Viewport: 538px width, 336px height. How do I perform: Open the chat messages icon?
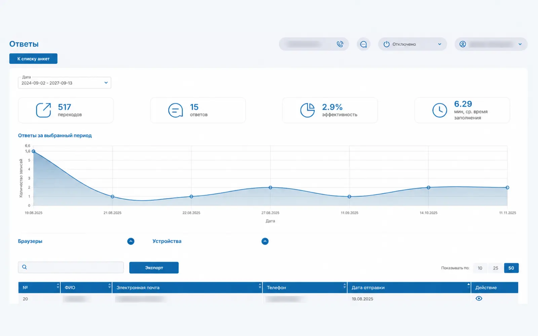(363, 44)
